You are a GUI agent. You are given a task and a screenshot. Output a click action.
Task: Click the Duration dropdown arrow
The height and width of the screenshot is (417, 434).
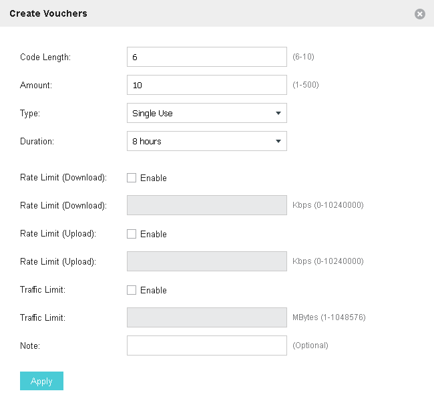point(278,141)
